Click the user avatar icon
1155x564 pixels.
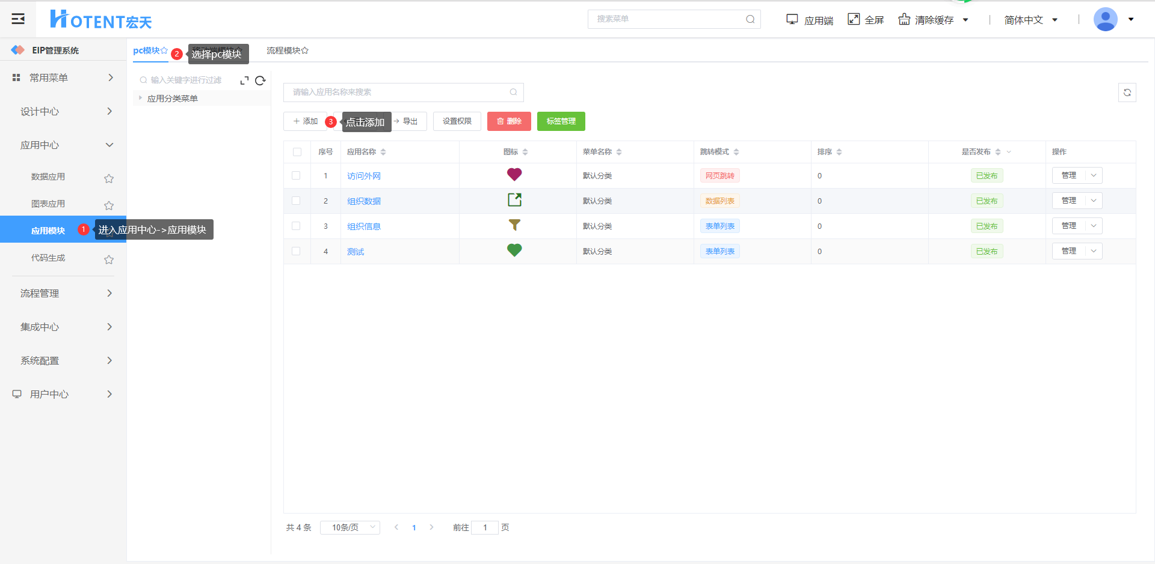click(x=1105, y=19)
